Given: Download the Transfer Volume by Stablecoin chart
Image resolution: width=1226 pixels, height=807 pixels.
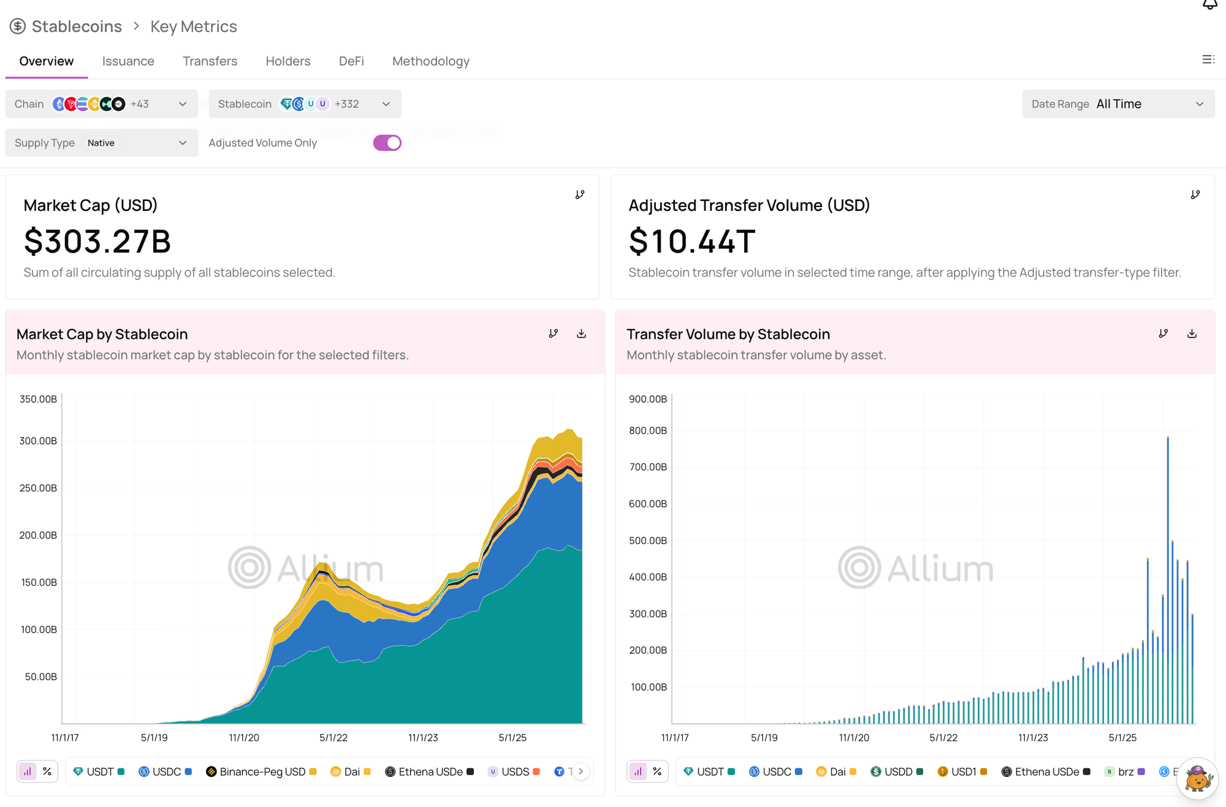Looking at the screenshot, I should pos(1192,334).
